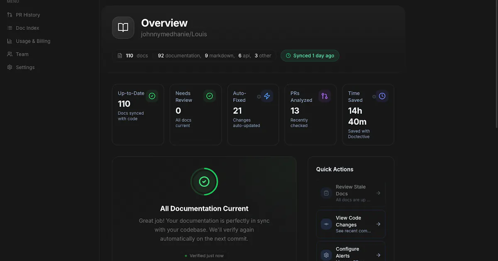Click the Synced 1 day ago badge
The image size is (498, 261).
click(x=310, y=56)
